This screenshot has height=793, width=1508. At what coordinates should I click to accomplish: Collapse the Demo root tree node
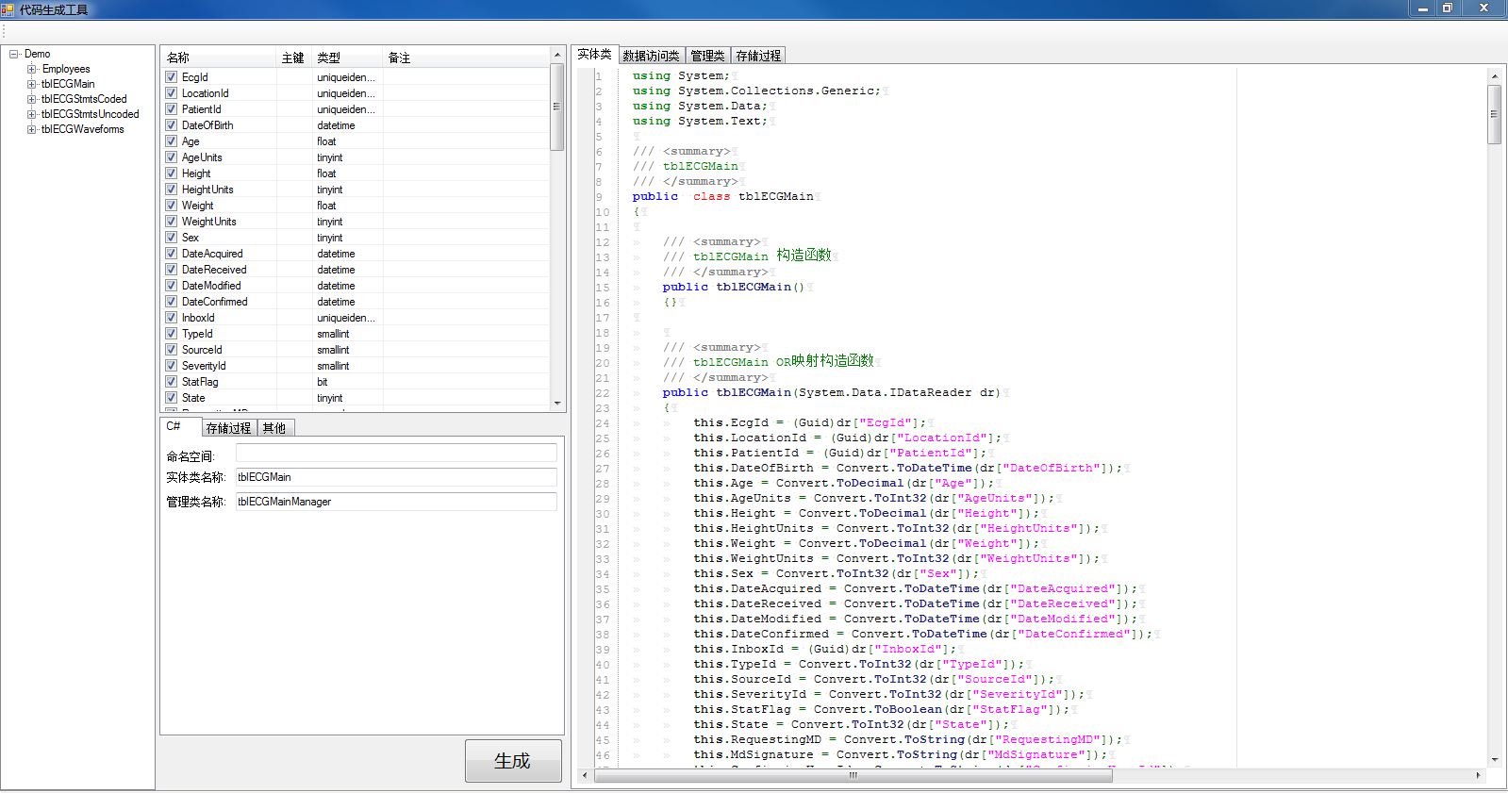click(14, 54)
